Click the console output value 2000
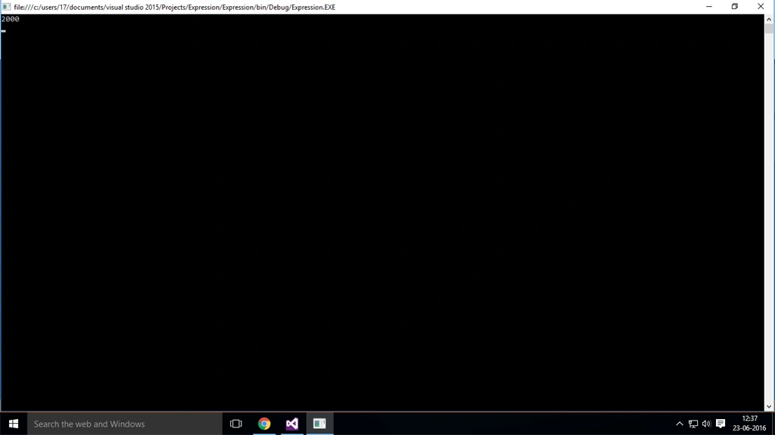Viewport: 775px width, 435px height. (11, 19)
